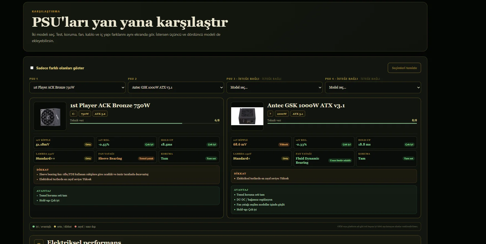Select the '68.6 mV' ripple value

pos(240,144)
